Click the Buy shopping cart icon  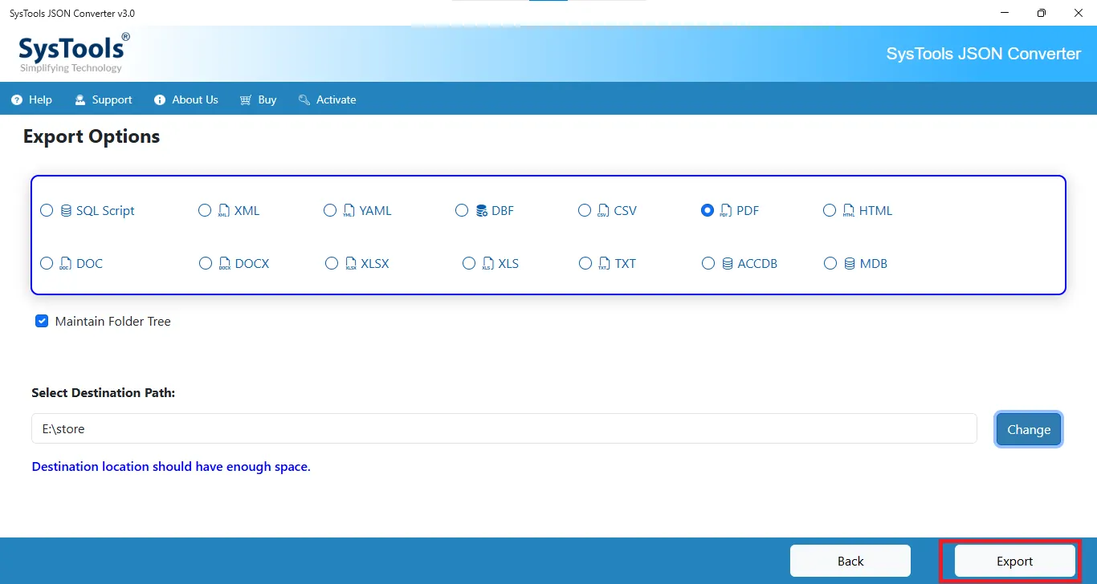click(x=246, y=99)
